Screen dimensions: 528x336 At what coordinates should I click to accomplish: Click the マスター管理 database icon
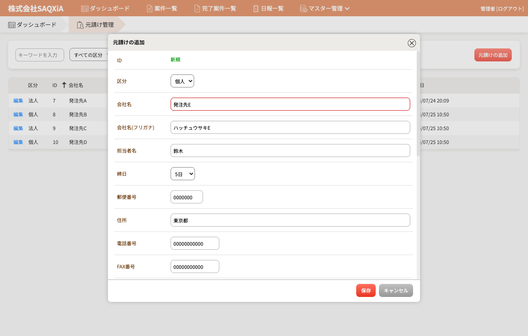303,9
